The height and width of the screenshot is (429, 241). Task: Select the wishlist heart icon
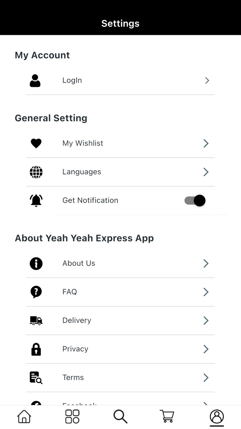[36, 143]
